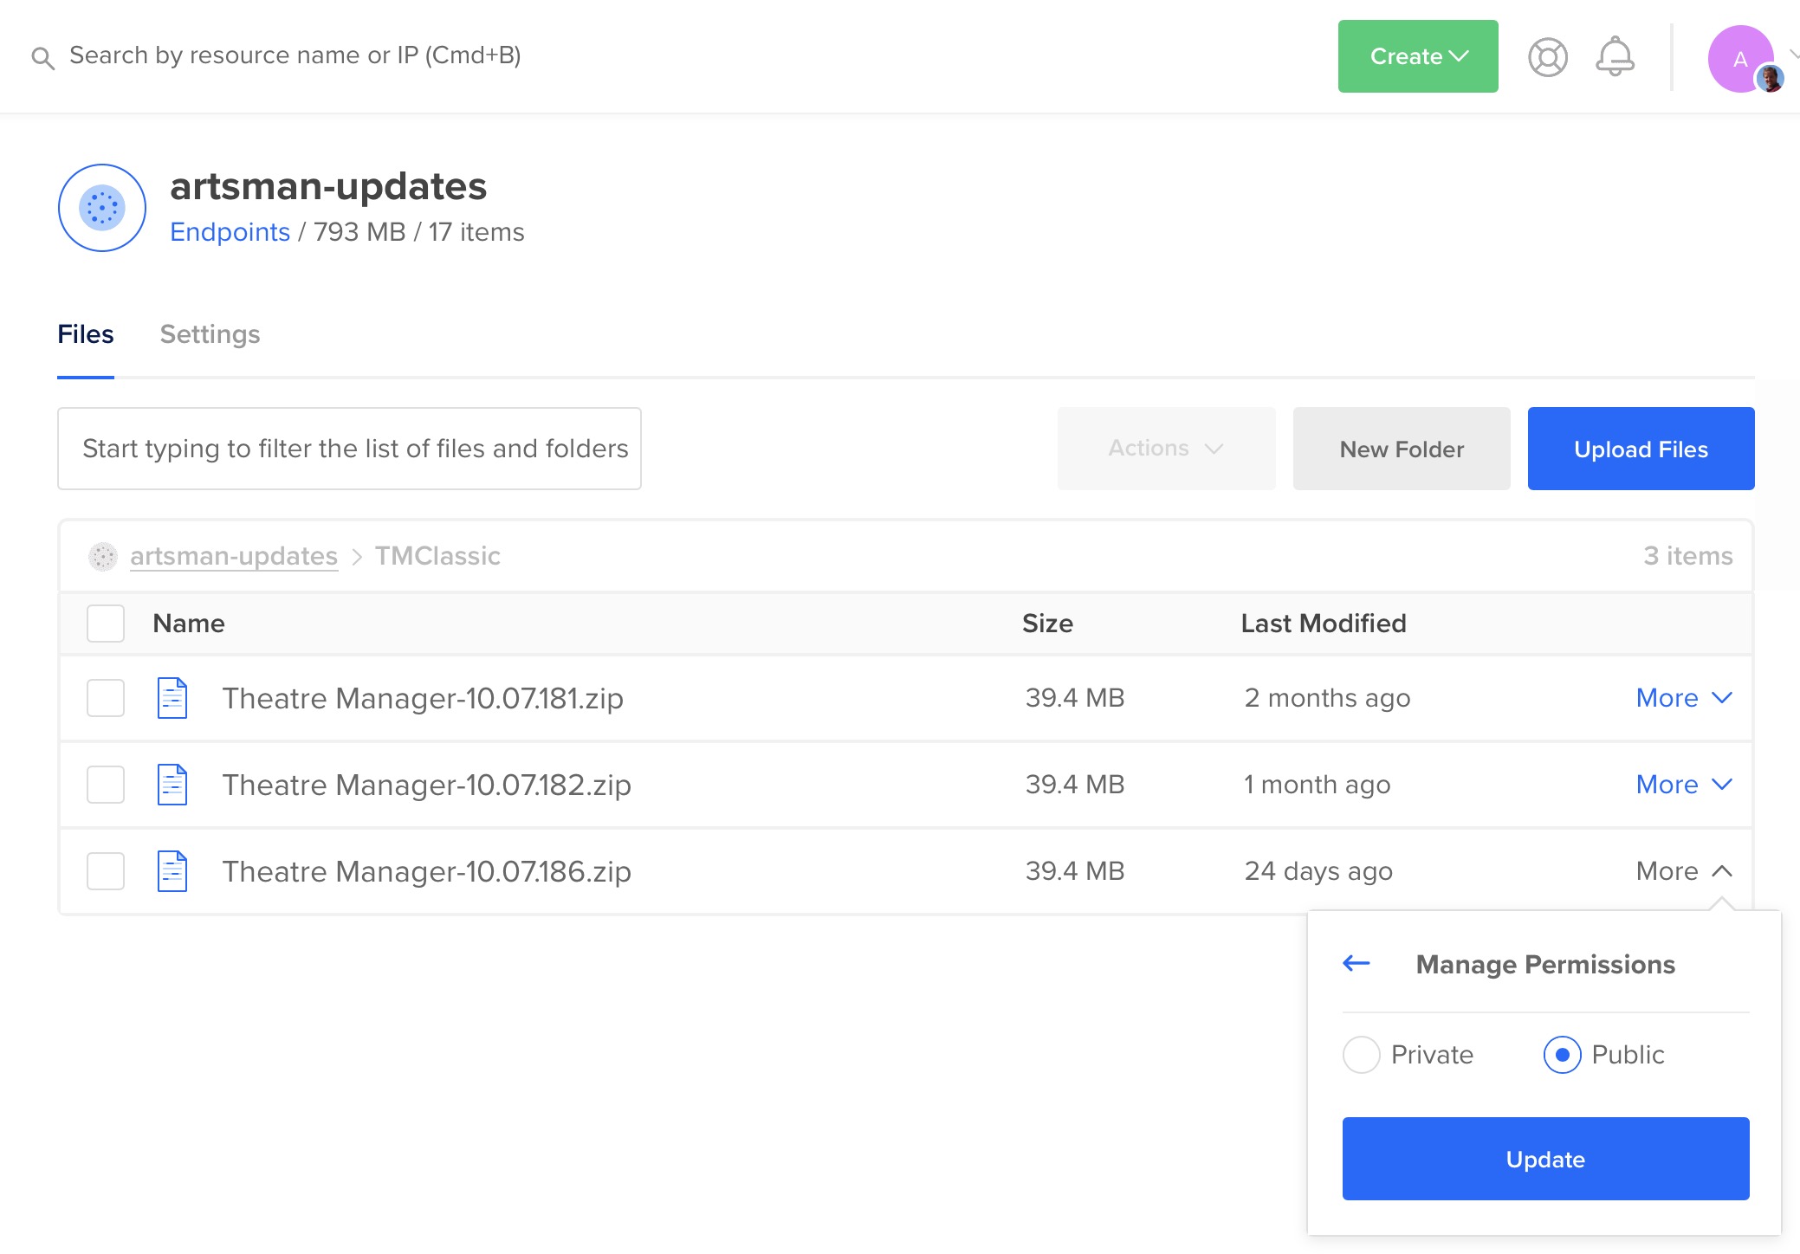Select the Private permission radio button

coord(1362,1055)
